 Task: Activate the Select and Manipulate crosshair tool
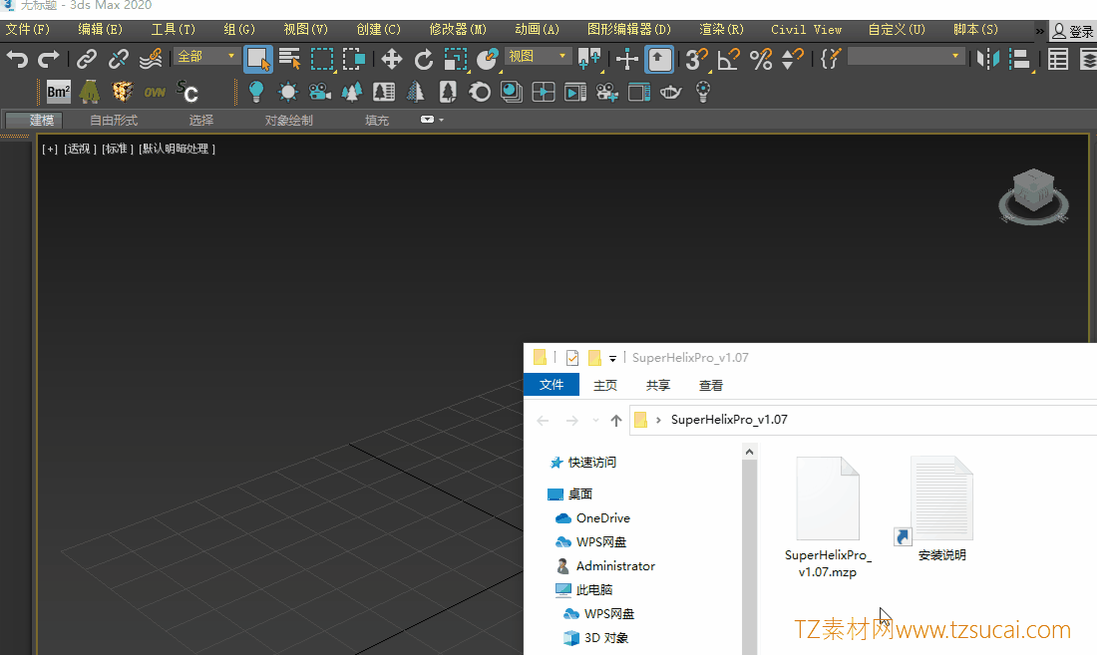(x=627, y=60)
